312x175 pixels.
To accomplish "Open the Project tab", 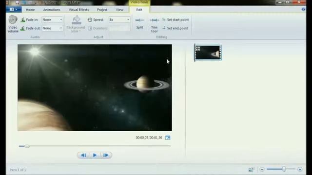I will click(x=102, y=10).
